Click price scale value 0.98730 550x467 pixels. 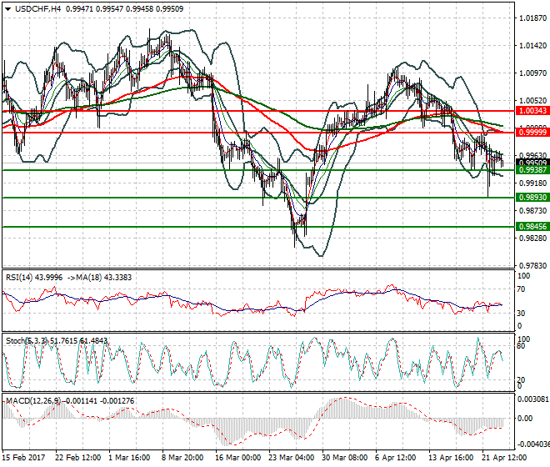532,210
